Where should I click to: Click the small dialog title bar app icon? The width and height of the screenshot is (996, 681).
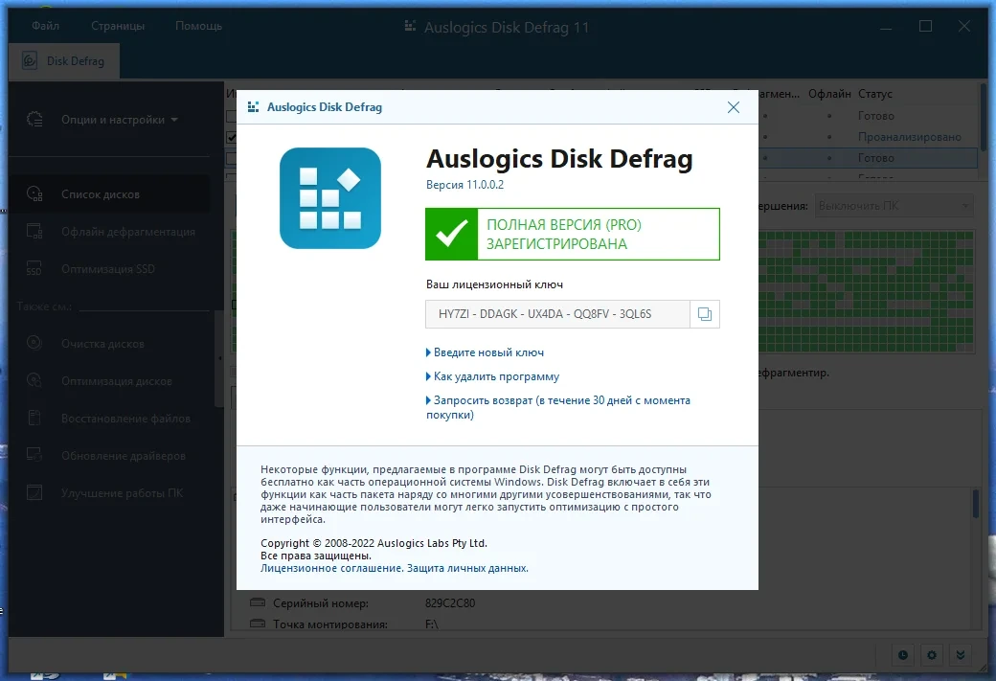click(253, 106)
